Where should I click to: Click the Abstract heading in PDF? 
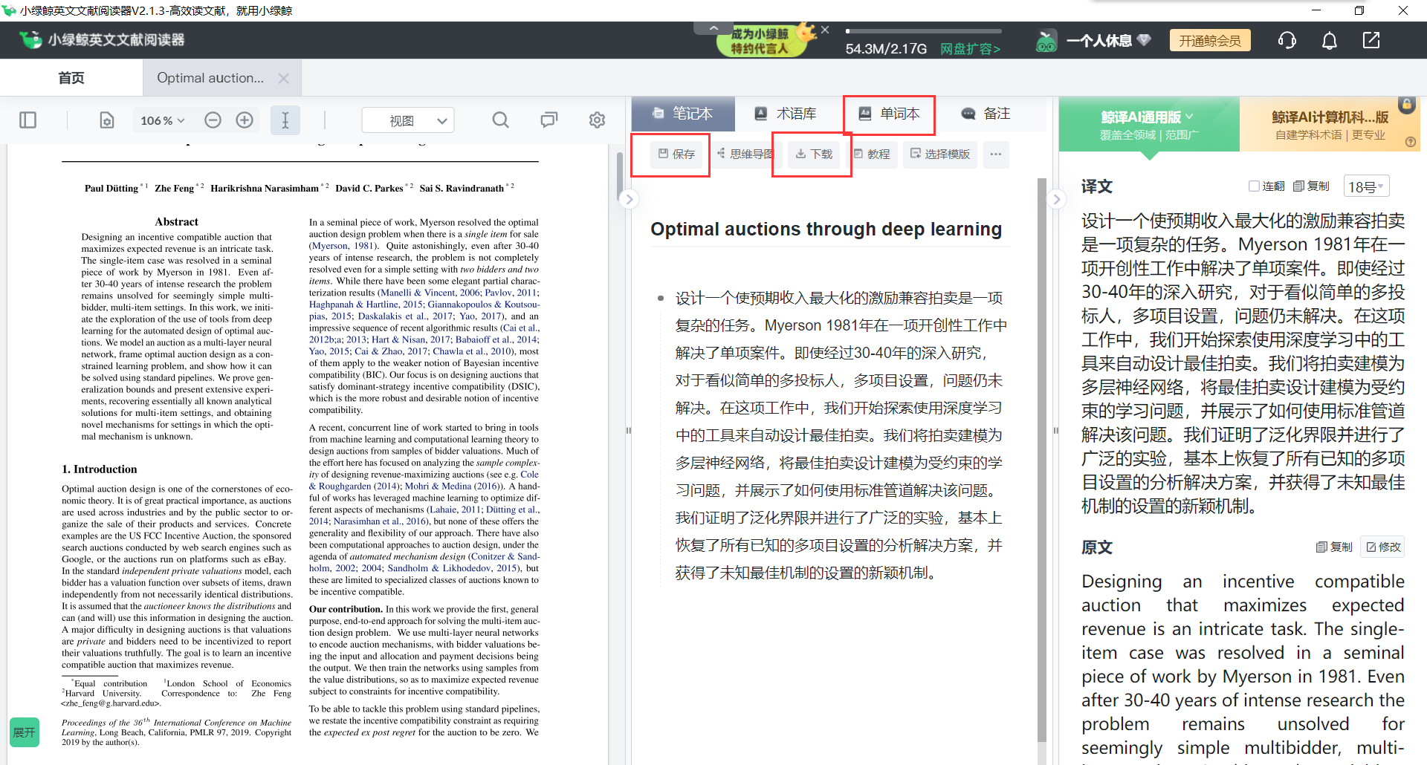click(177, 221)
